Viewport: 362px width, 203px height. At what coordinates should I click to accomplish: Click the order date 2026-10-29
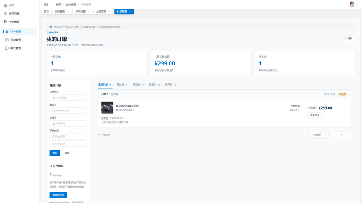(329, 94)
